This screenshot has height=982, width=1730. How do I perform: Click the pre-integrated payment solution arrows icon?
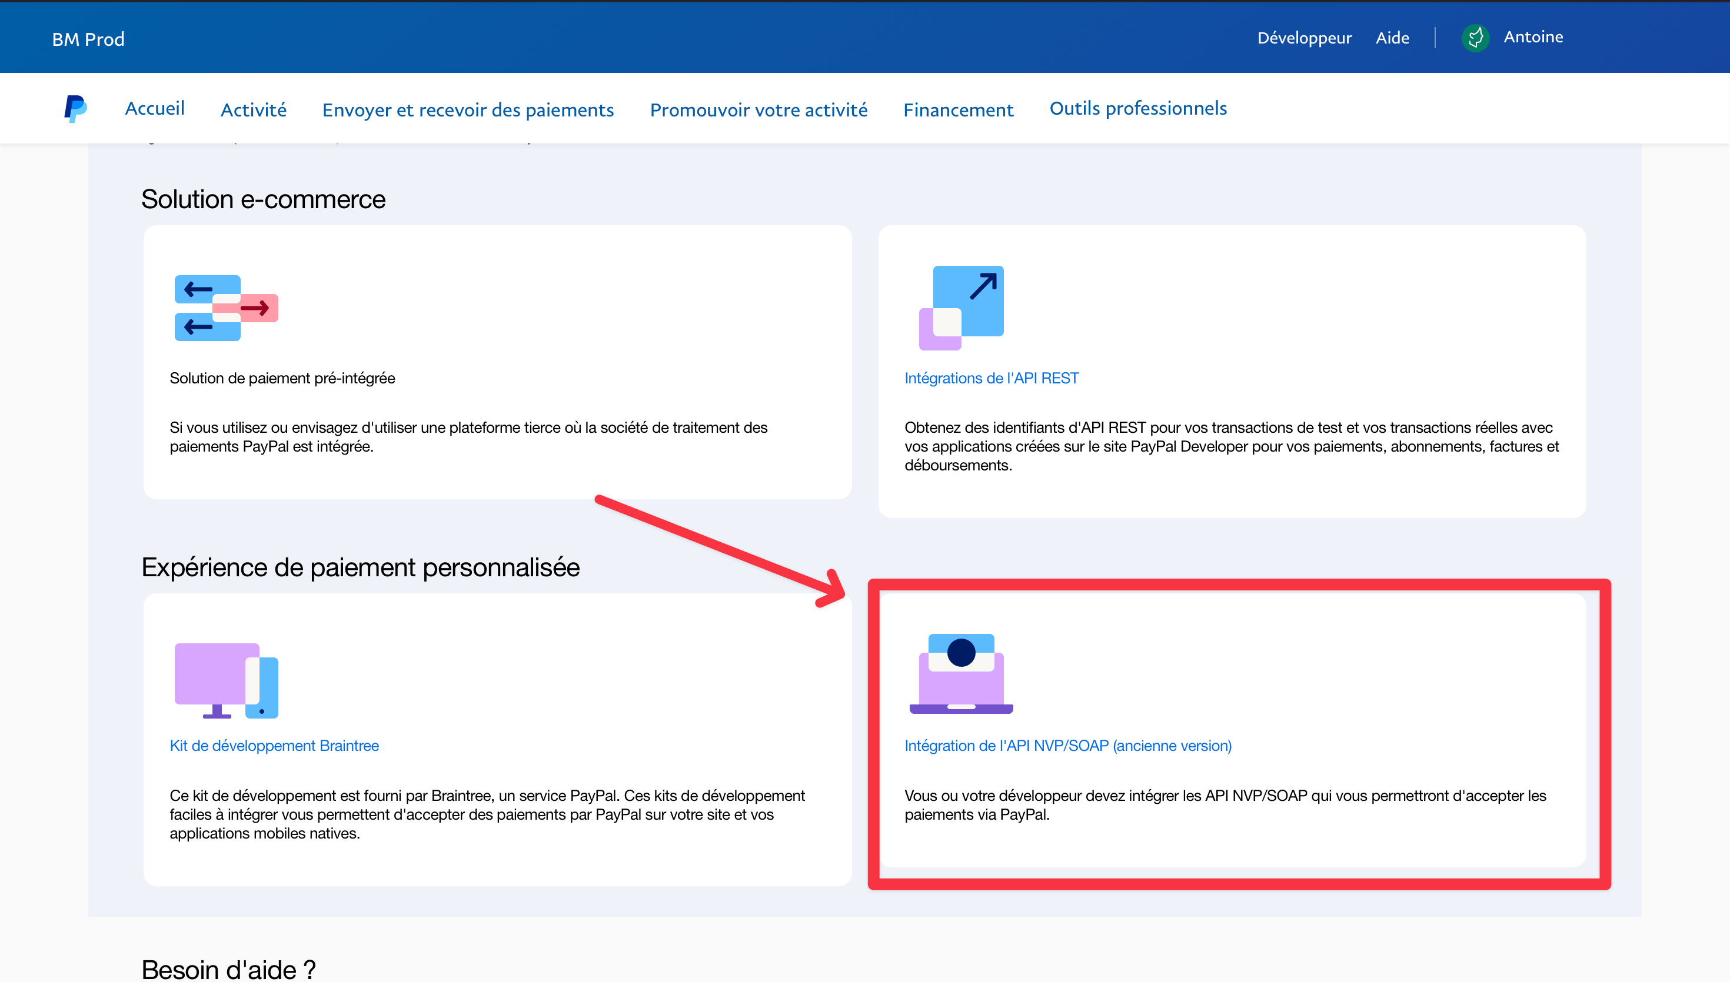226,308
